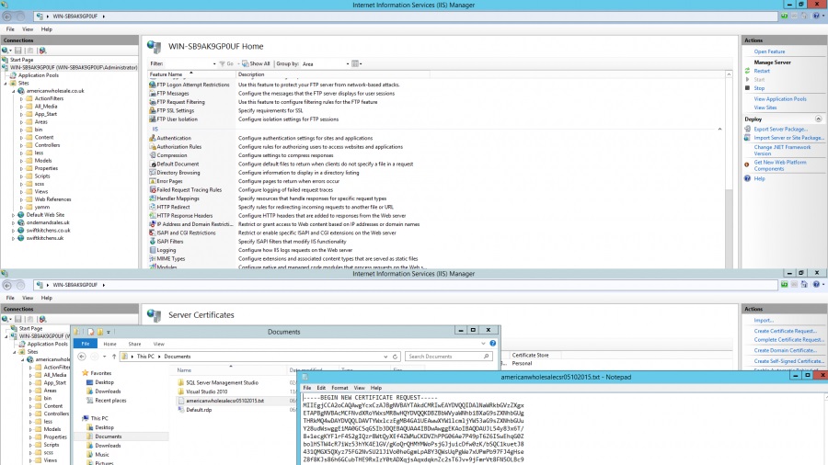828x465 pixels.
Task: Click Feature Name column header
Action: tap(191, 74)
